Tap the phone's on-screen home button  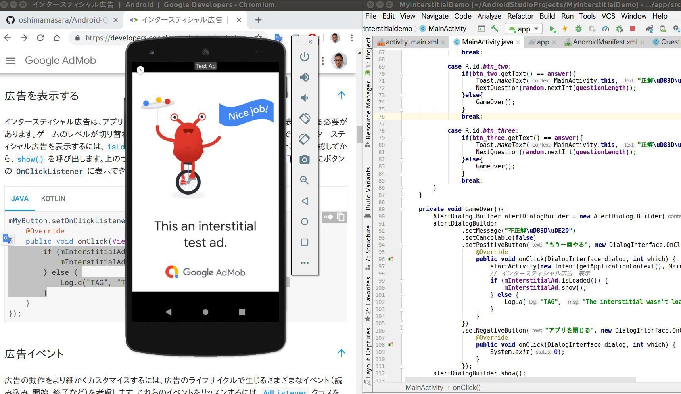[x=205, y=312]
